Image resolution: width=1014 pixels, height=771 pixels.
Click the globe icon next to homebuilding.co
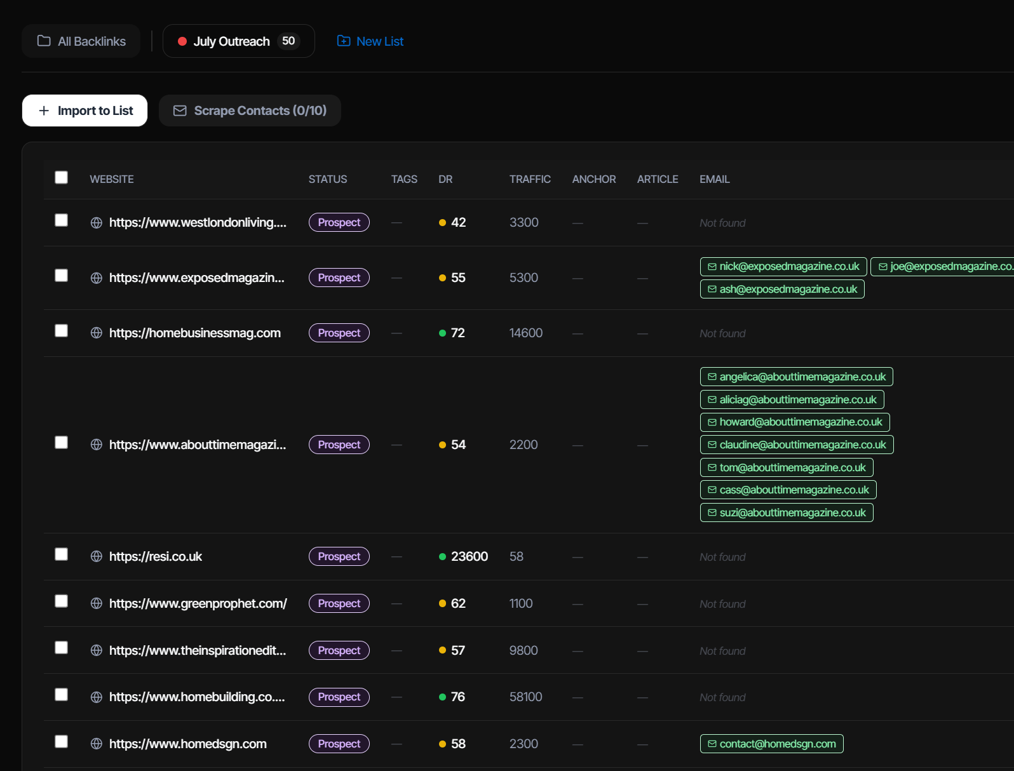tap(97, 697)
